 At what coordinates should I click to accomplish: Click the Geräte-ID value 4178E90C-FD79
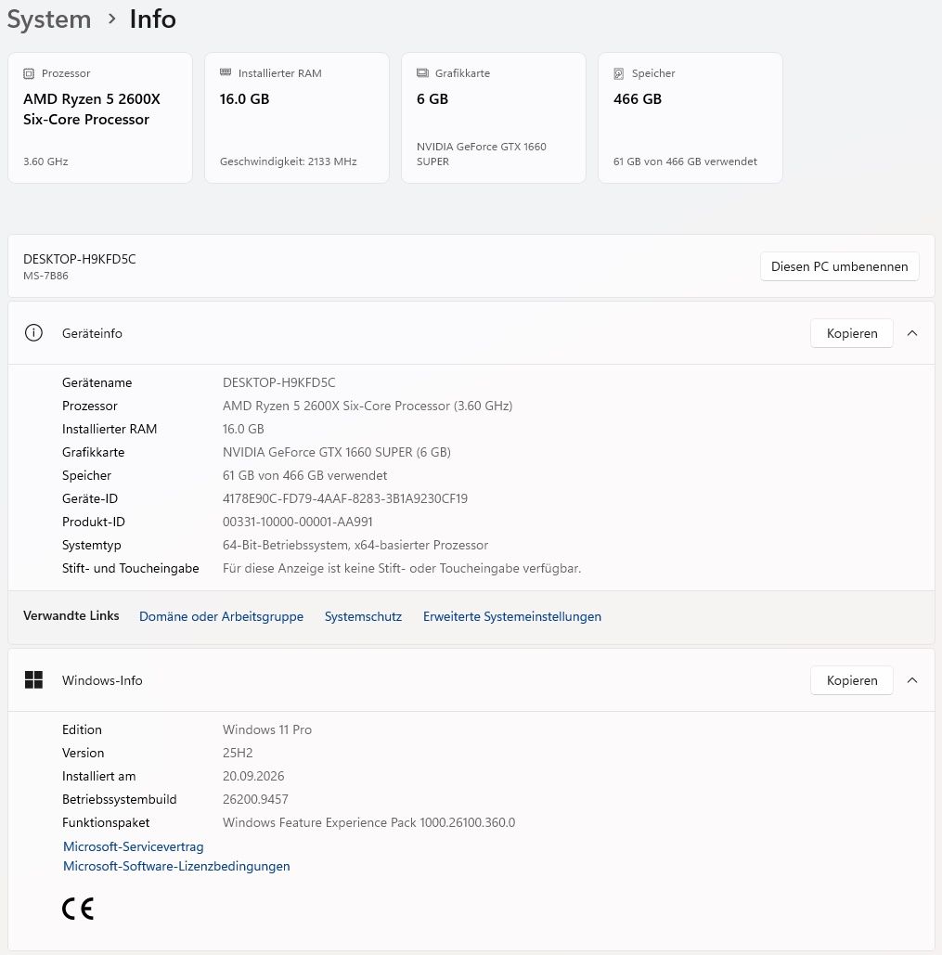[344, 498]
